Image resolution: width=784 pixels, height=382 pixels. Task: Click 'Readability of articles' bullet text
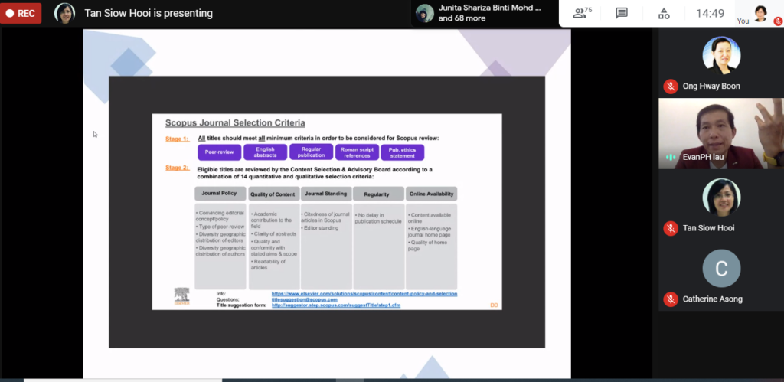[268, 265]
